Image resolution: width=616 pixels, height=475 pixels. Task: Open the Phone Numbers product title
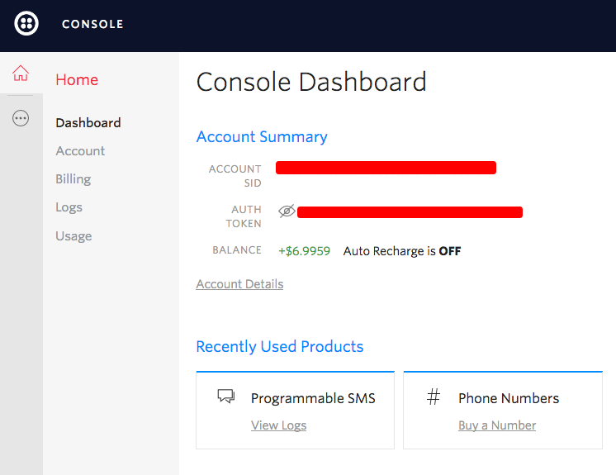point(509,398)
